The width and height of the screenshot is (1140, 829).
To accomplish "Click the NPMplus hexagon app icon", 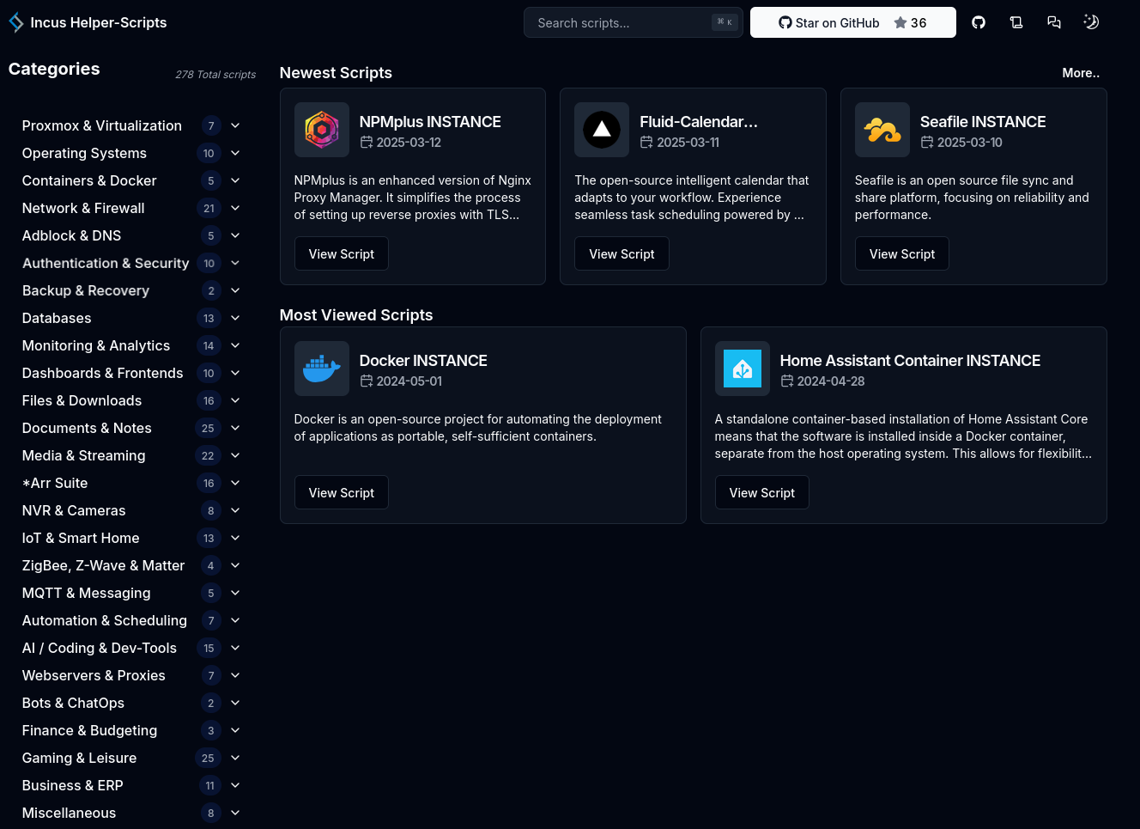I will click(322, 130).
